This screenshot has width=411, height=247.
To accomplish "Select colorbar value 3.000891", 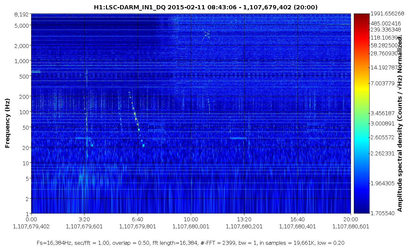I will pos(382,124).
